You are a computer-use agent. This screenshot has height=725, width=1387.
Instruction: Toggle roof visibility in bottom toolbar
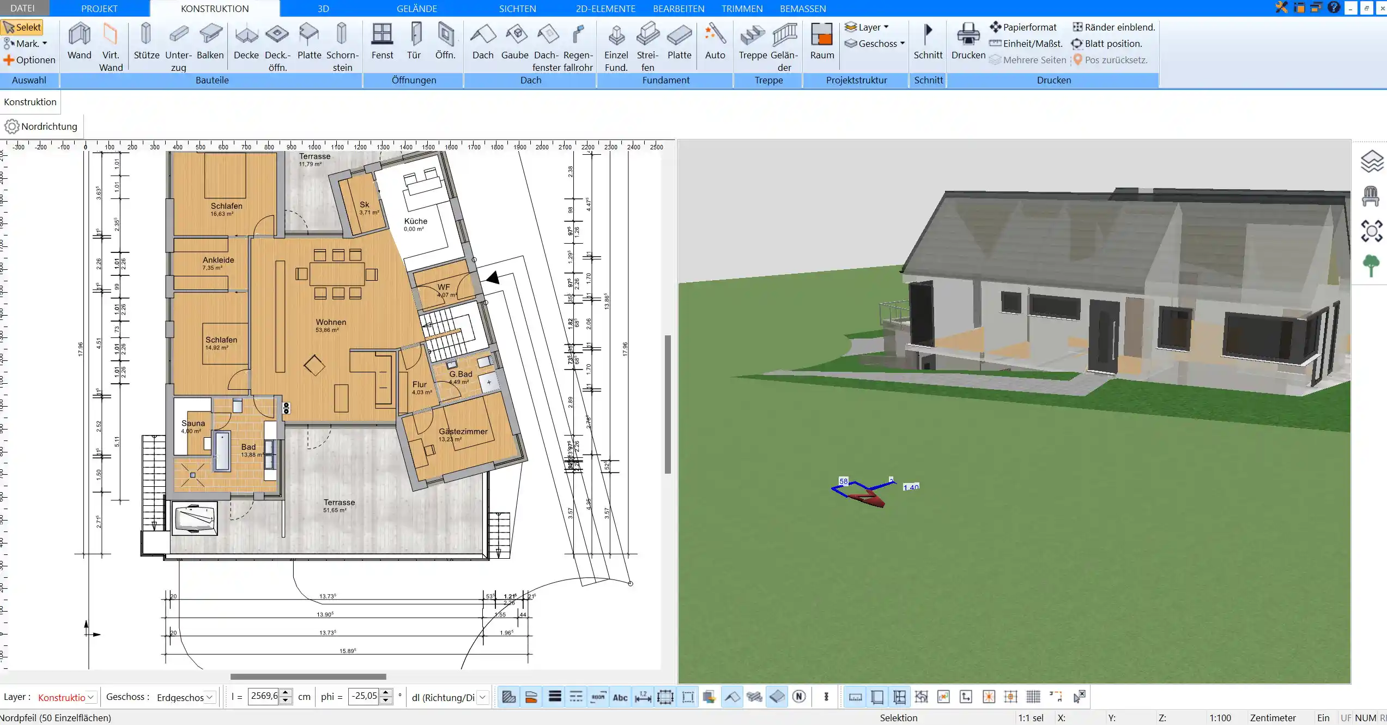[x=732, y=697]
